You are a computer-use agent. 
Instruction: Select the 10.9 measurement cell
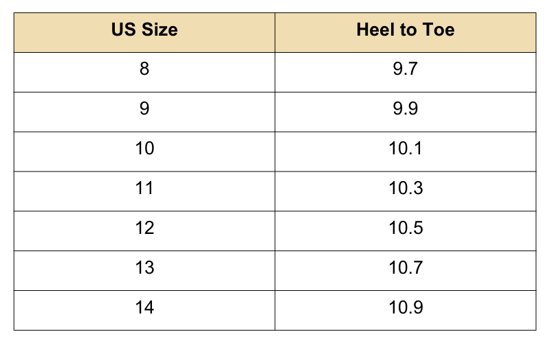click(406, 308)
